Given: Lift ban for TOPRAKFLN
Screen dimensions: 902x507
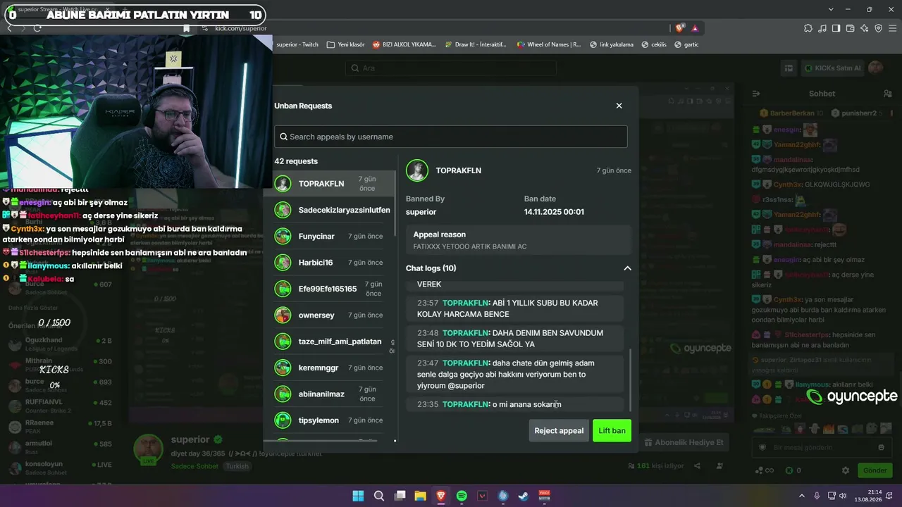Looking at the screenshot, I should (612, 431).
